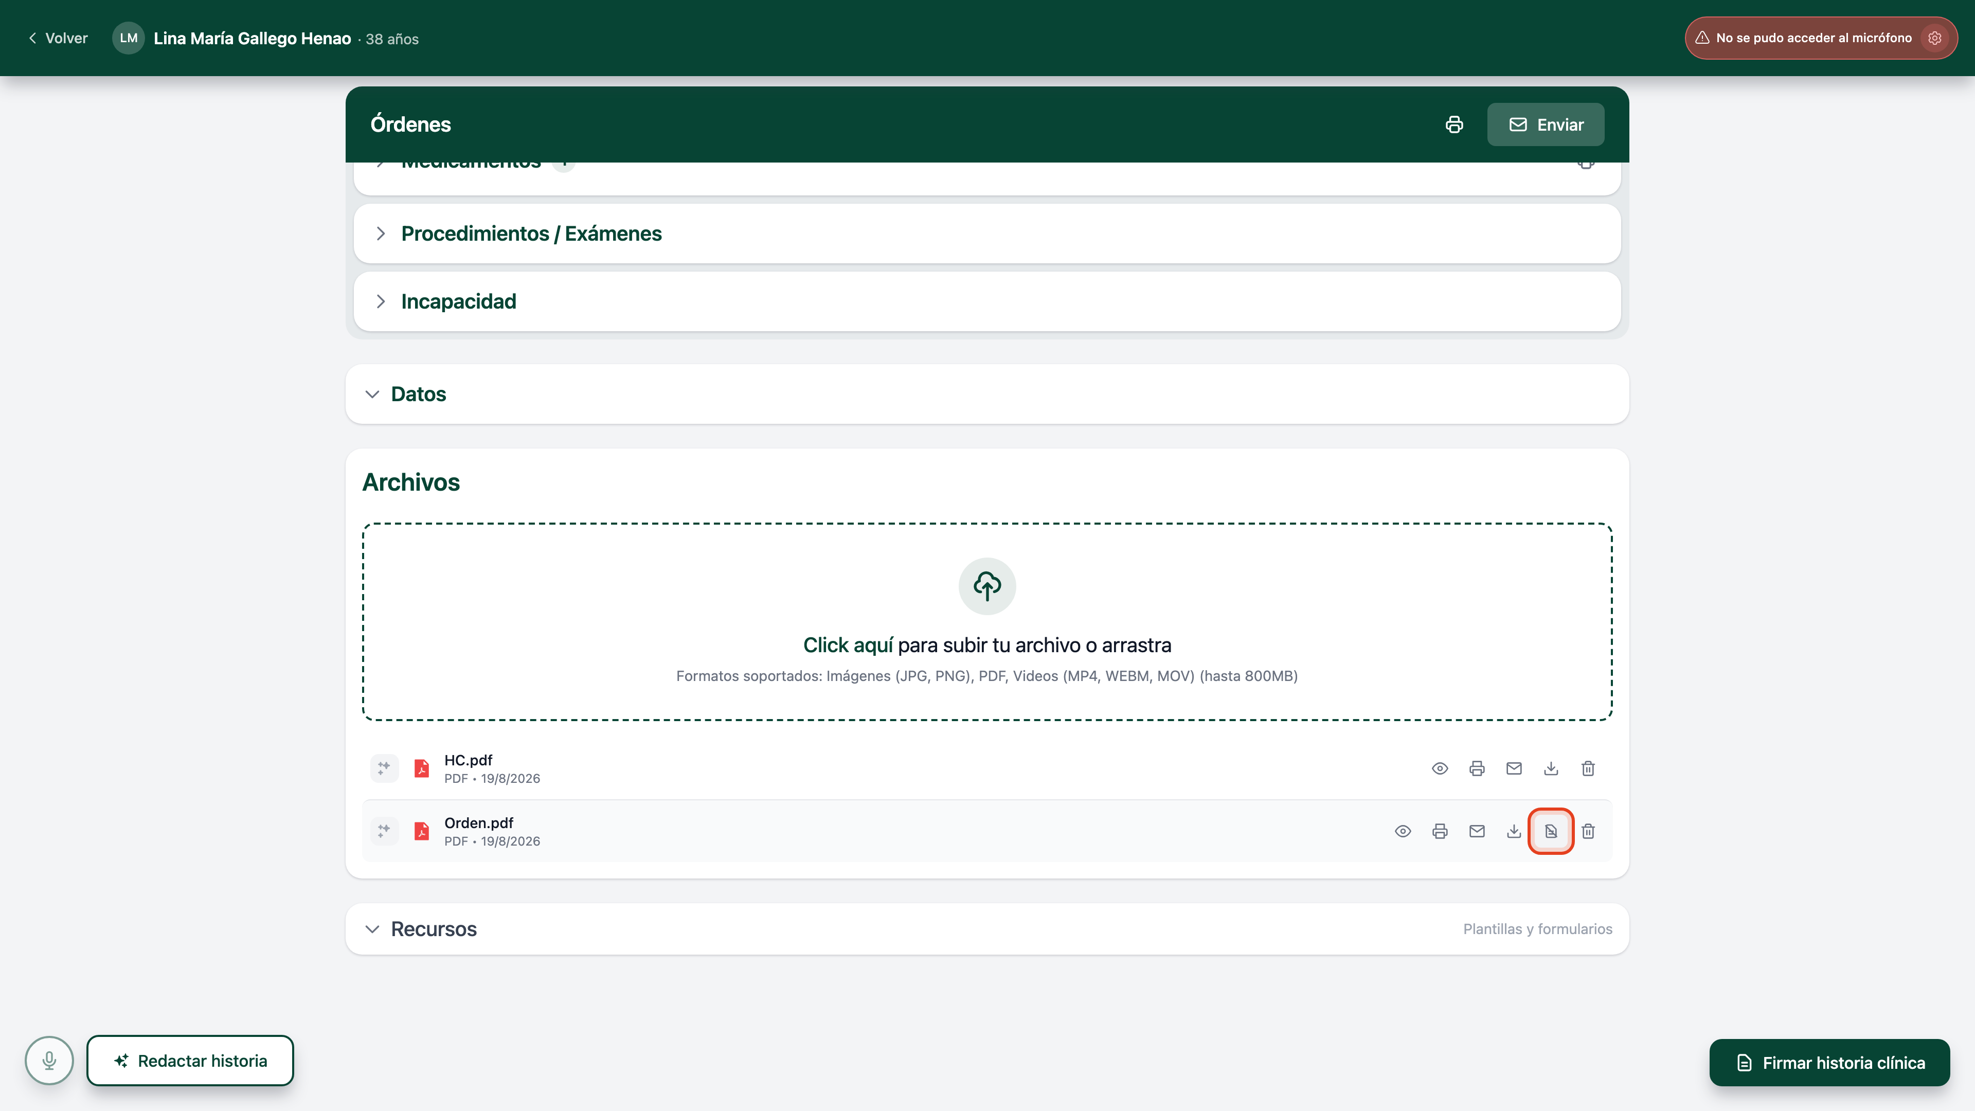Click the sparkle AI icon beside Orden.pdf
The width and height of the screenshot is (1975, 1111).
tap(384, 831)
